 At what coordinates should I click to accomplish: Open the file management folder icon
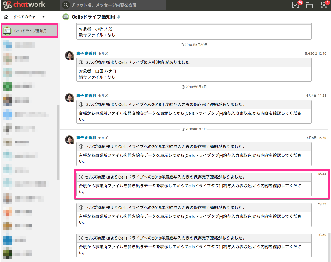coord(310,5)
